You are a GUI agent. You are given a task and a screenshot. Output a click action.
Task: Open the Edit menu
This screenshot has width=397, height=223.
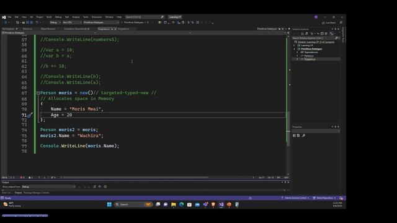pos(17,17)
